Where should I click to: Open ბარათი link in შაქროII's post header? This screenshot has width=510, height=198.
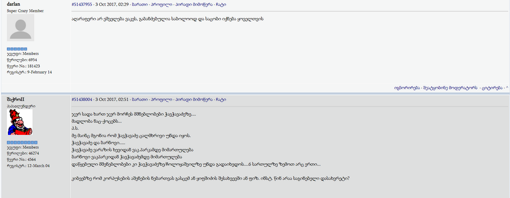coord(140,99)
